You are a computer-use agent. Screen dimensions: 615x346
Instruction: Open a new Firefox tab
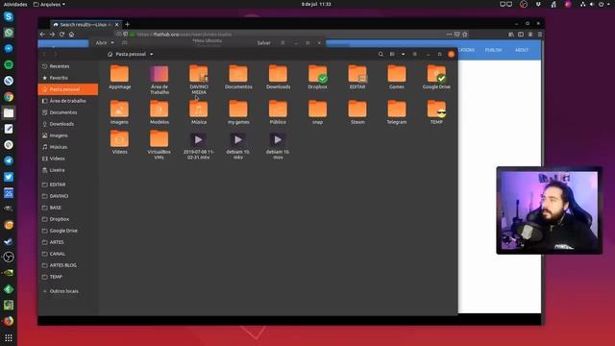tap(128, 24)
